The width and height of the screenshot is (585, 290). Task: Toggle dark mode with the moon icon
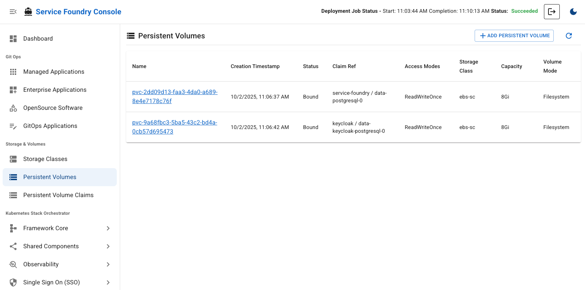(x=573, y=12)
